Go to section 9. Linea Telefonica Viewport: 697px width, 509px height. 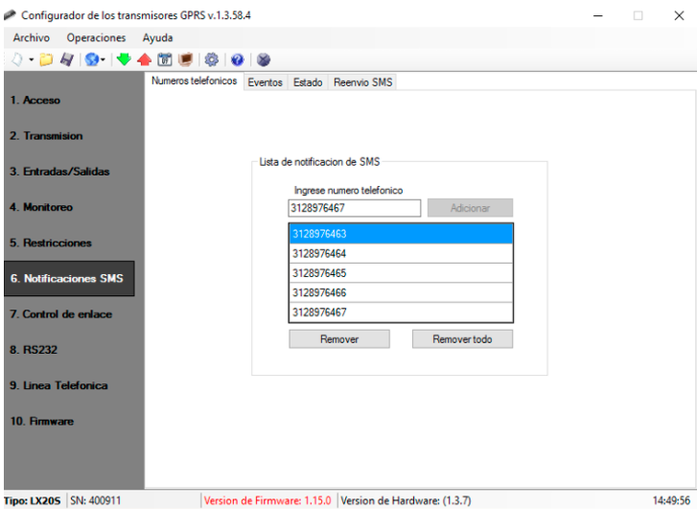(58, 385)
